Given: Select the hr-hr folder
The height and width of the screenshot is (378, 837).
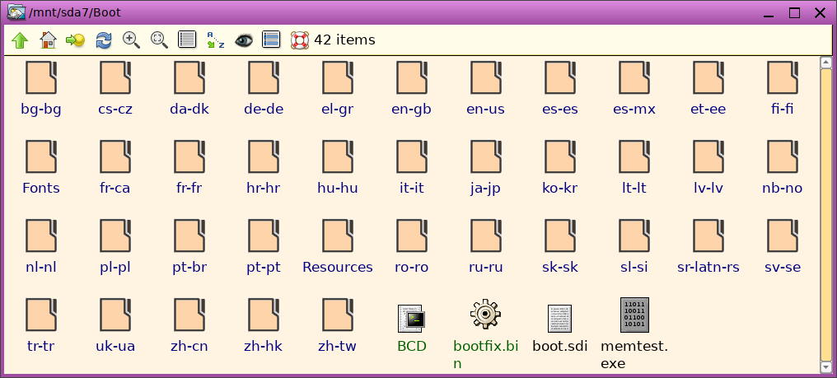Looking at the screenshot, I should tap(264, 168).
